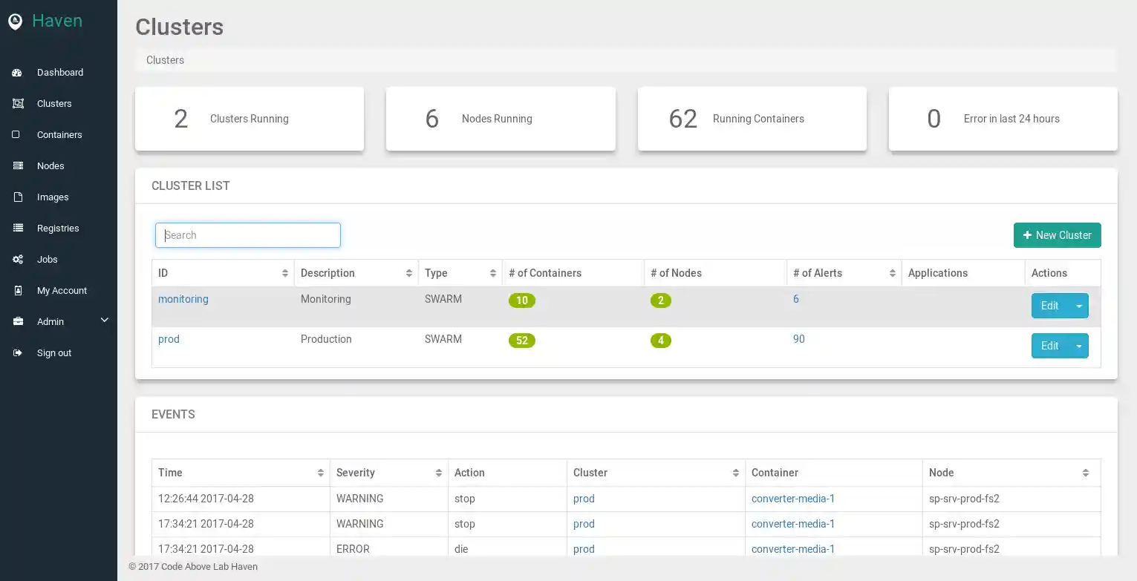
Task: Click the Images file icon in sidebar
Action: tap(17, 197)
